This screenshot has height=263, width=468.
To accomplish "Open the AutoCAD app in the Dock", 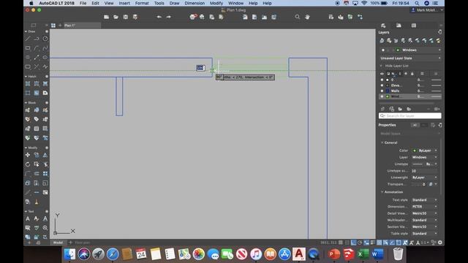I will 299,254.
